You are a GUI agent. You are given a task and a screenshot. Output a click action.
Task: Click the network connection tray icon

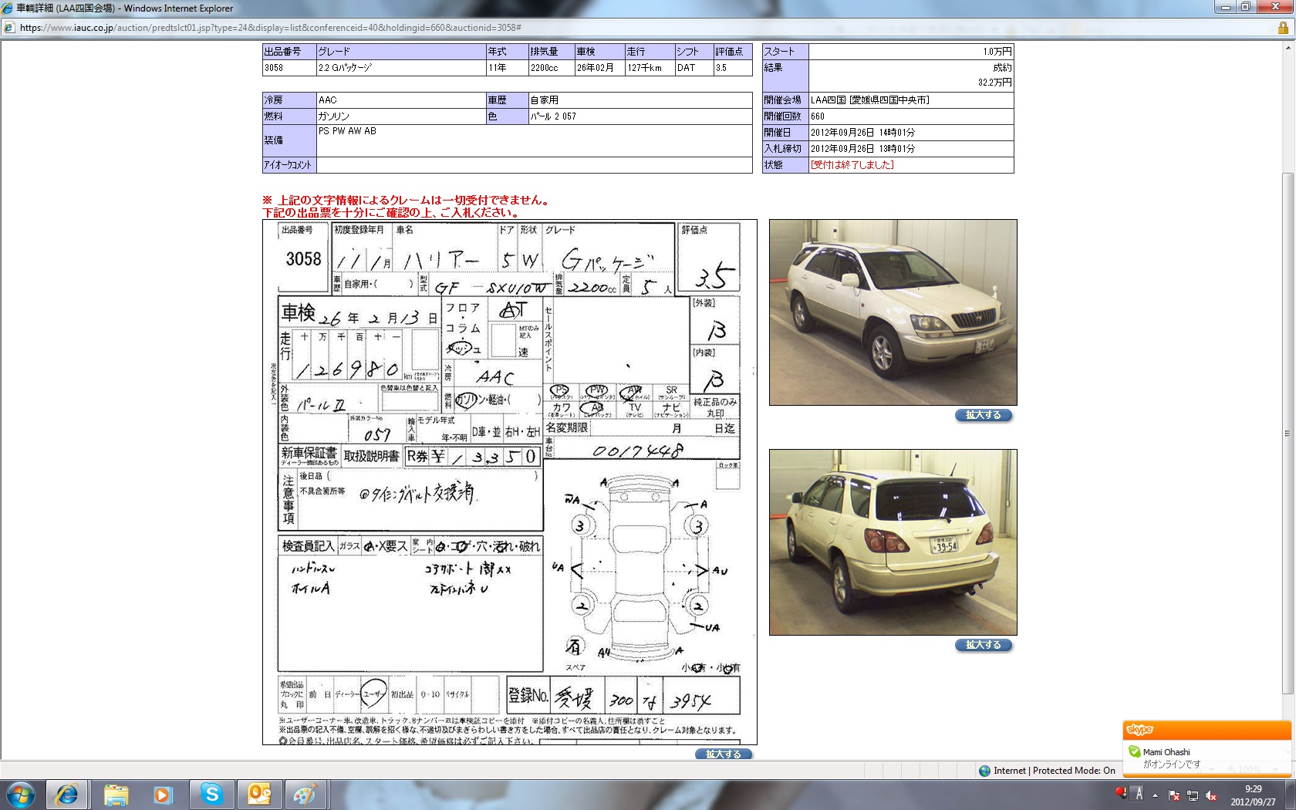click(1193, 795)
